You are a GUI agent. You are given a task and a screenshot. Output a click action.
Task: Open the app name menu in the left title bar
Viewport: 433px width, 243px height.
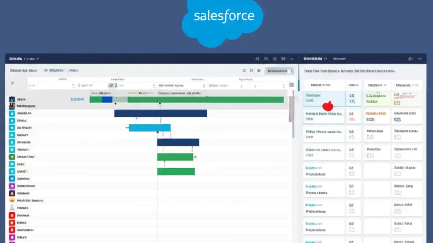(16, 58)
